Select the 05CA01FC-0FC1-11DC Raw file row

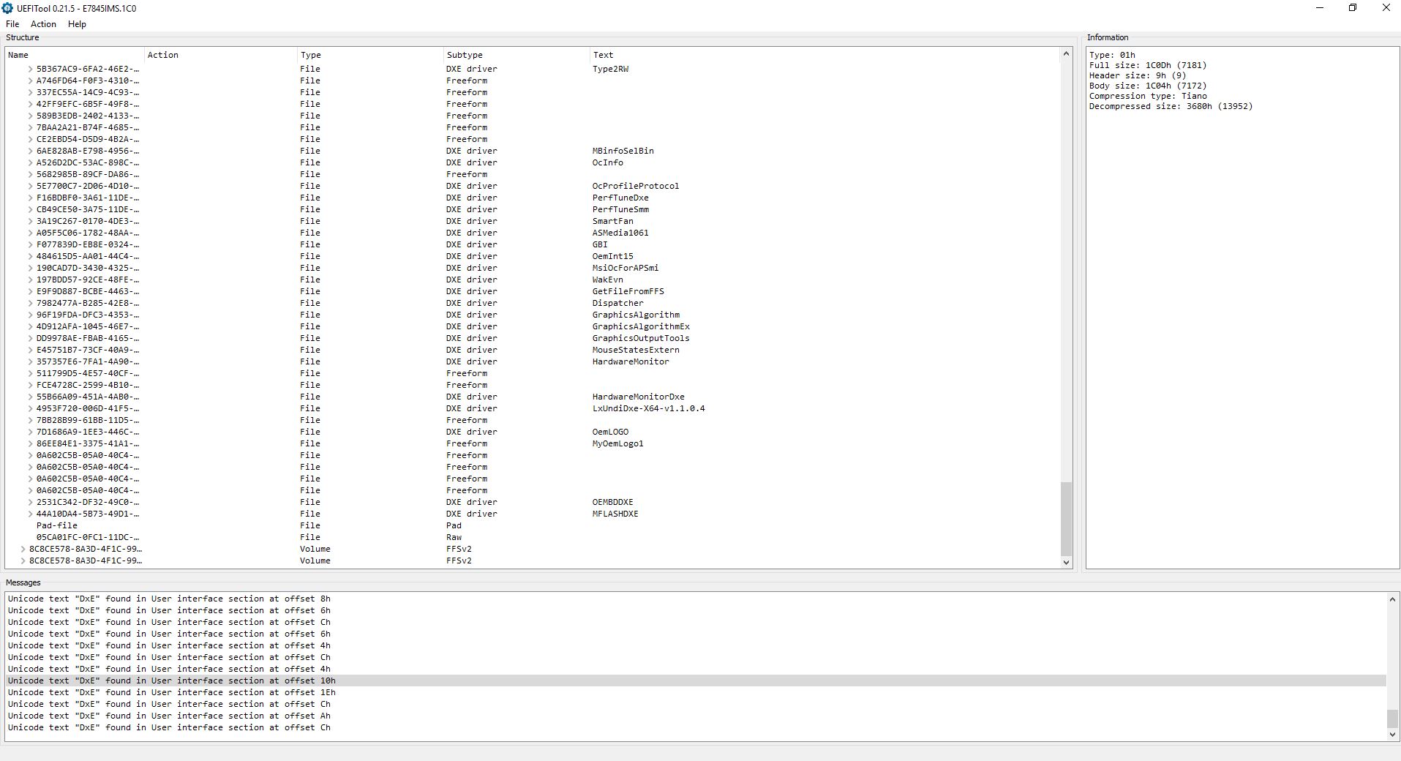click(533, 537)
